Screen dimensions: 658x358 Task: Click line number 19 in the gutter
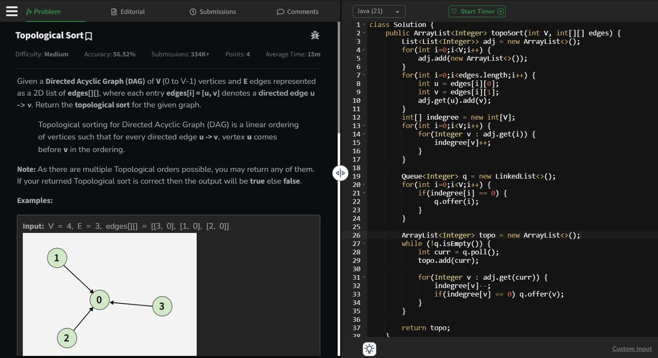coord(356,176)
